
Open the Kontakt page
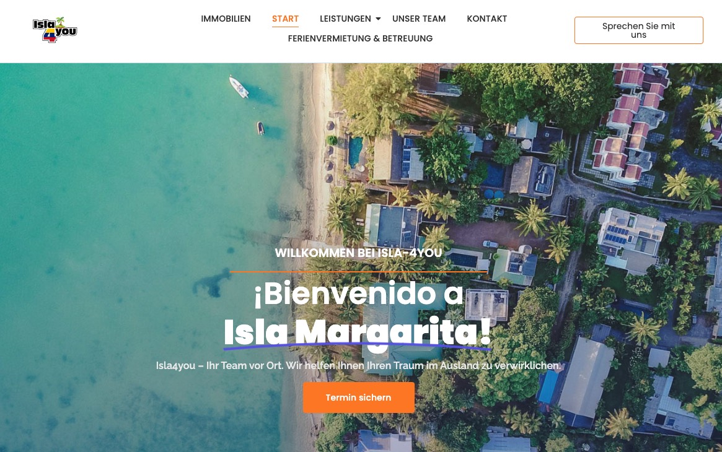click(486, 19)
